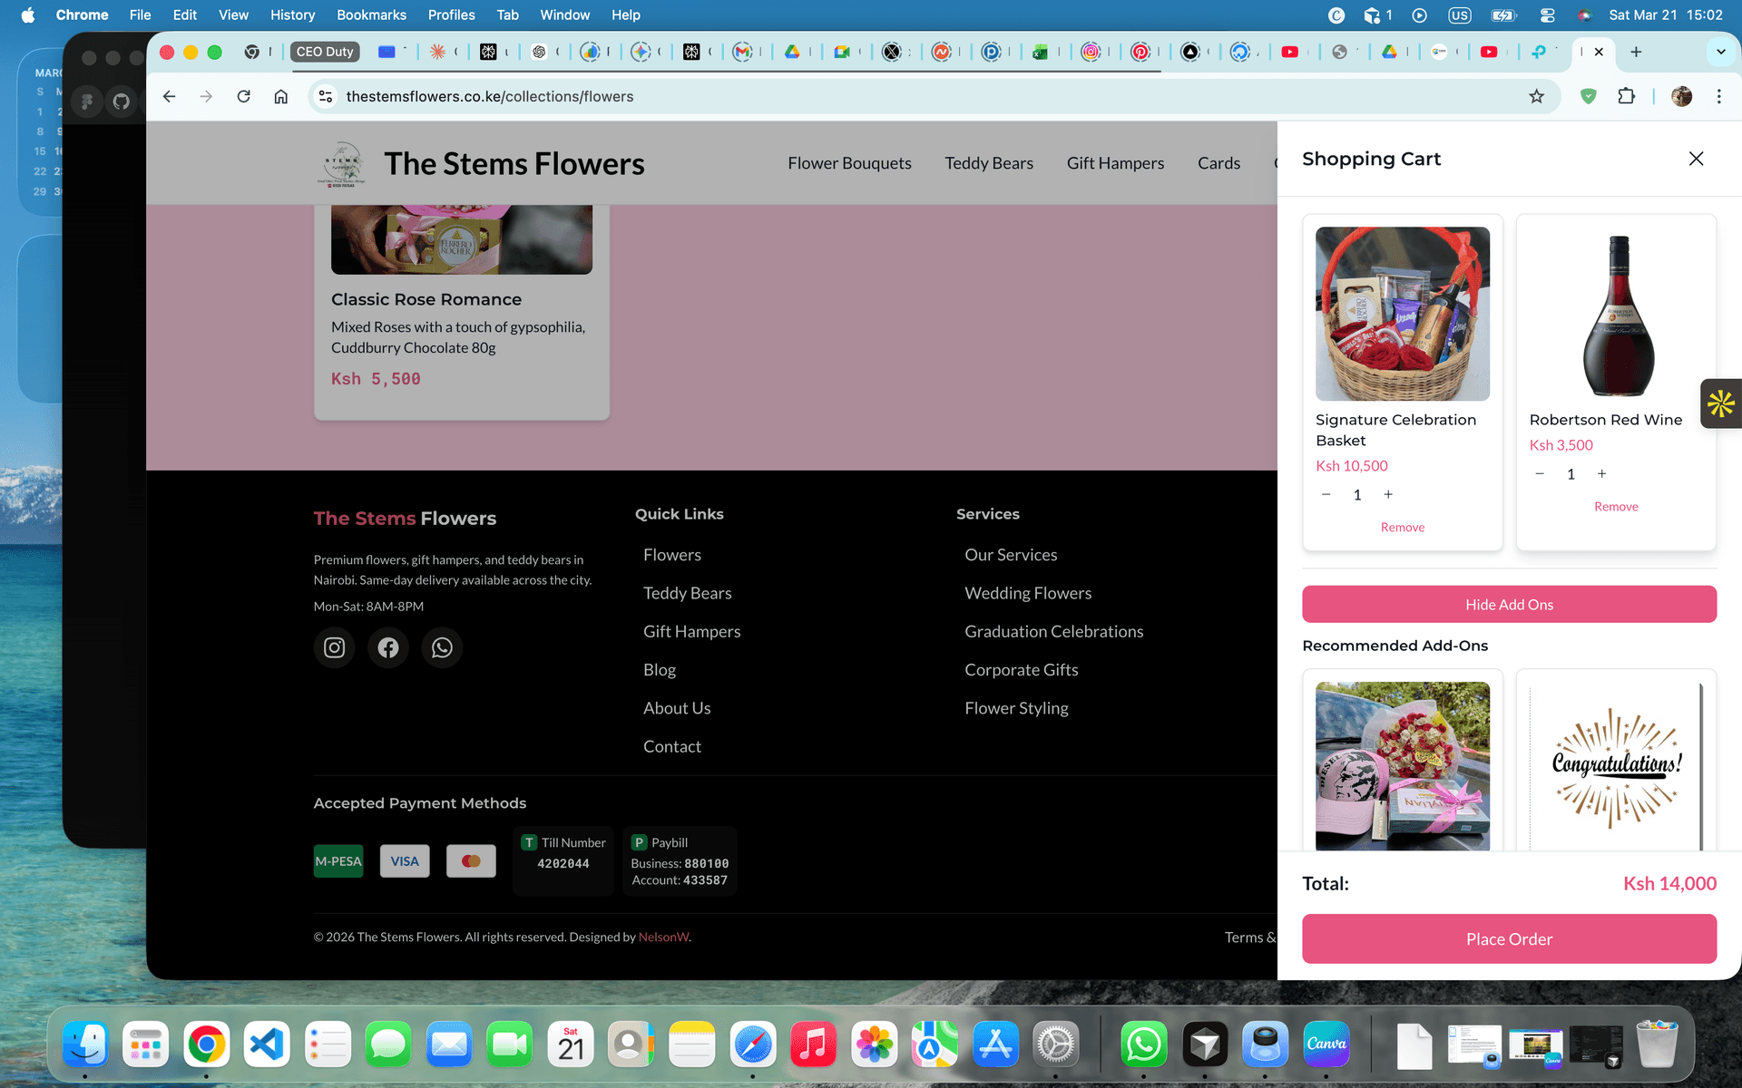Open the Chrome profile avatar
This screenshot has height=1088, width=1742.
[x=1681, y=96]
